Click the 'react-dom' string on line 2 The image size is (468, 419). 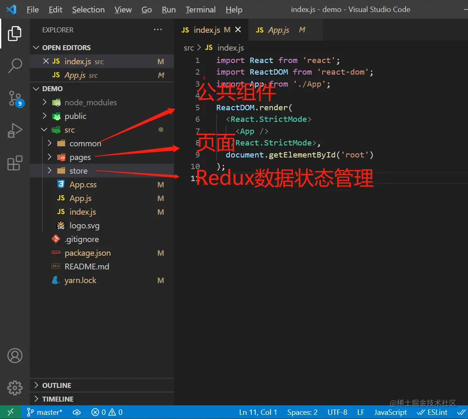coord(343,72)
